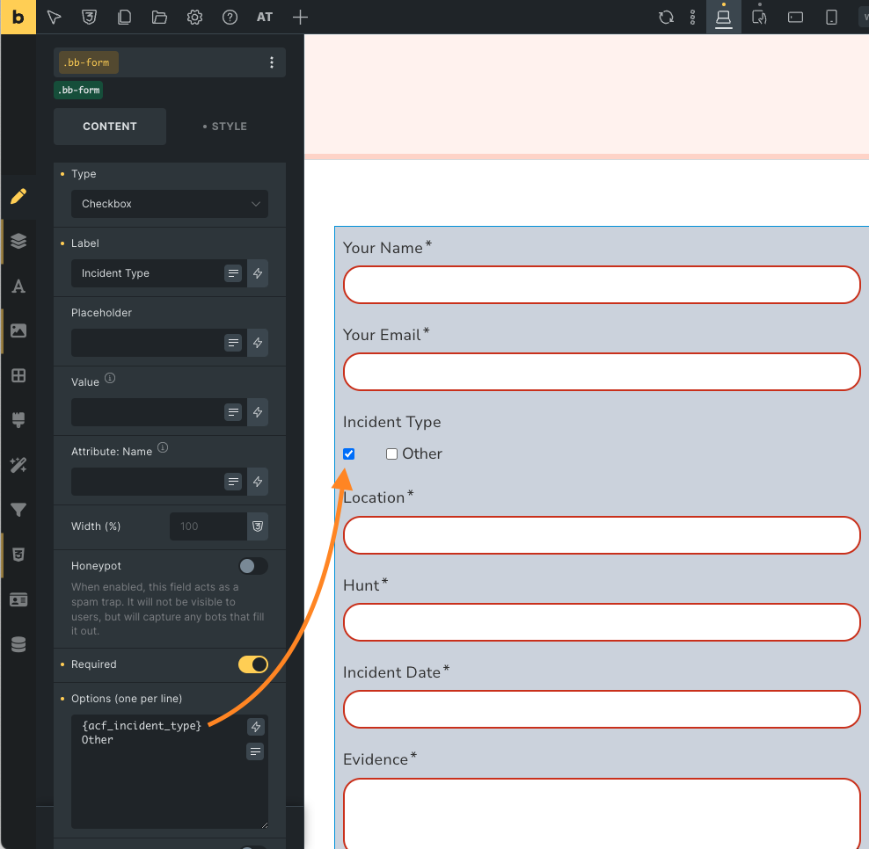The height and width of the screenshot is (849, 869).
Task: Open the vertical dots menu in top bar
Action: (x=692, y=18)
